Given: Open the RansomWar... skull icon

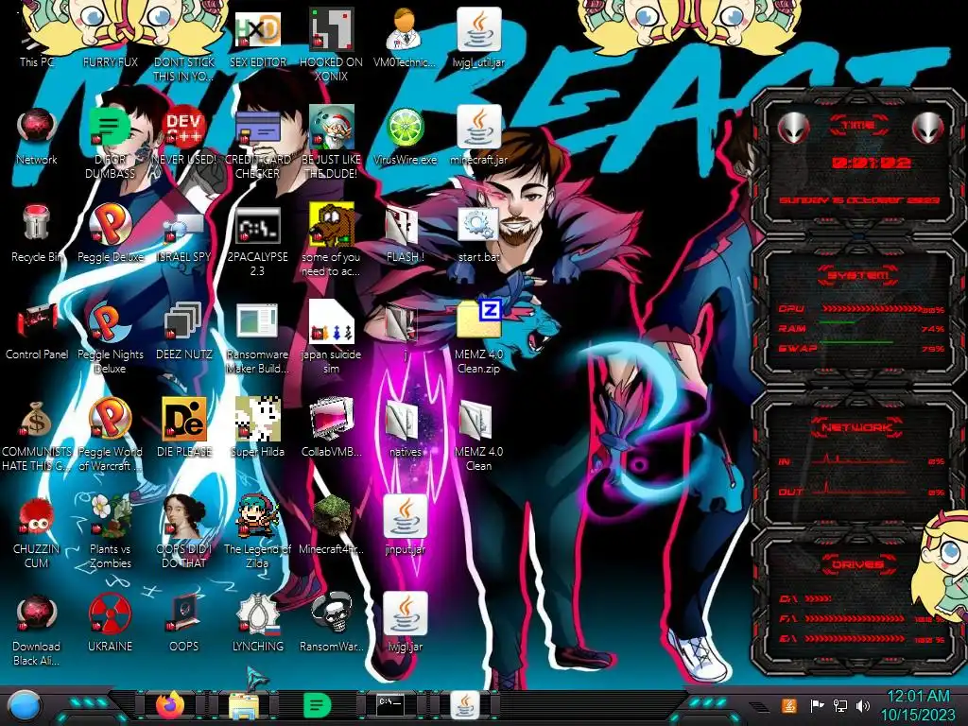Looking at the screenshot, I should coord(331,614).
